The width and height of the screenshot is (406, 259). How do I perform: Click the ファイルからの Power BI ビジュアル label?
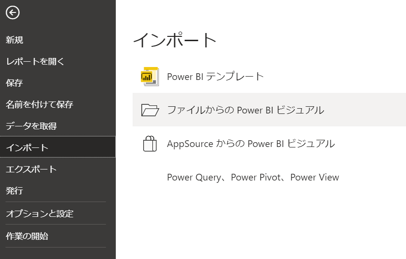tap(245, 110)
